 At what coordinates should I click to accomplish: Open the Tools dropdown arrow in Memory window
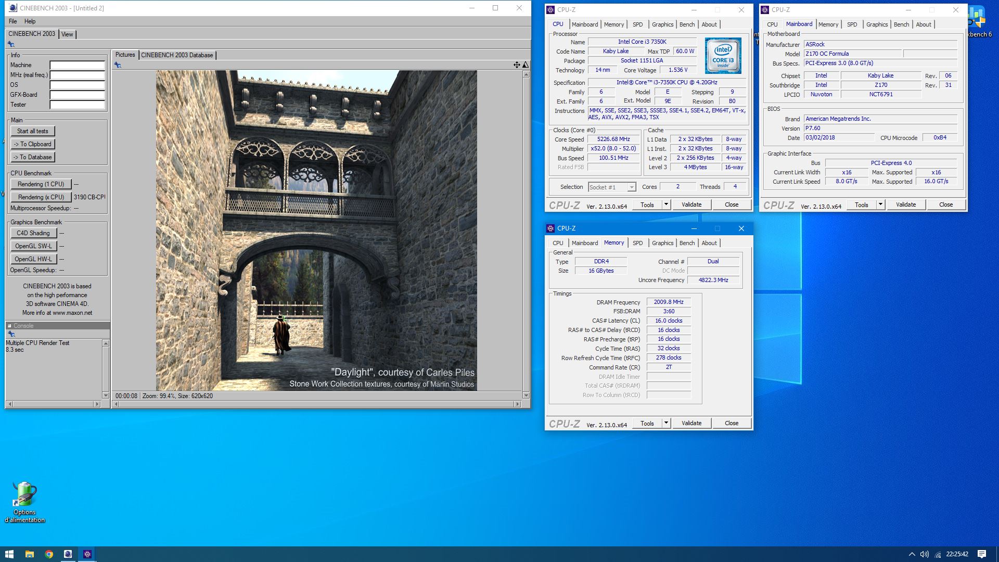(x=666, y=423)
